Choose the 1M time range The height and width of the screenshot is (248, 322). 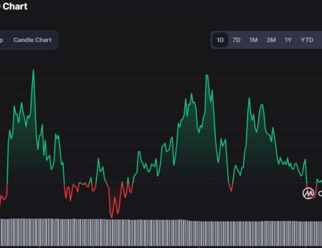[254, 40]
